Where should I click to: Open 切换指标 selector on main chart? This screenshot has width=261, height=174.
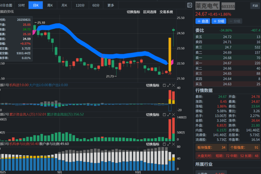pos(133,12)
